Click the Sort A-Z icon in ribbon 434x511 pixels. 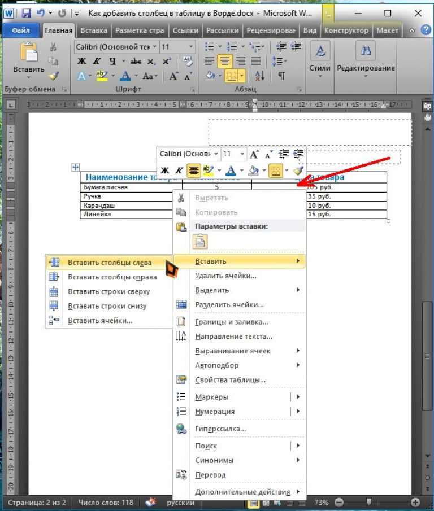point(260,76)
